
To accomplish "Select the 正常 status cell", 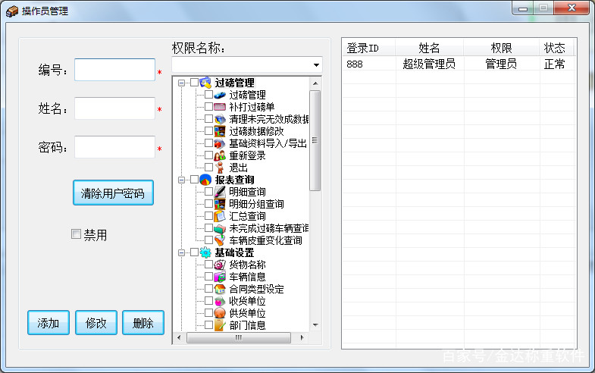I will click(x=557, y=64).
